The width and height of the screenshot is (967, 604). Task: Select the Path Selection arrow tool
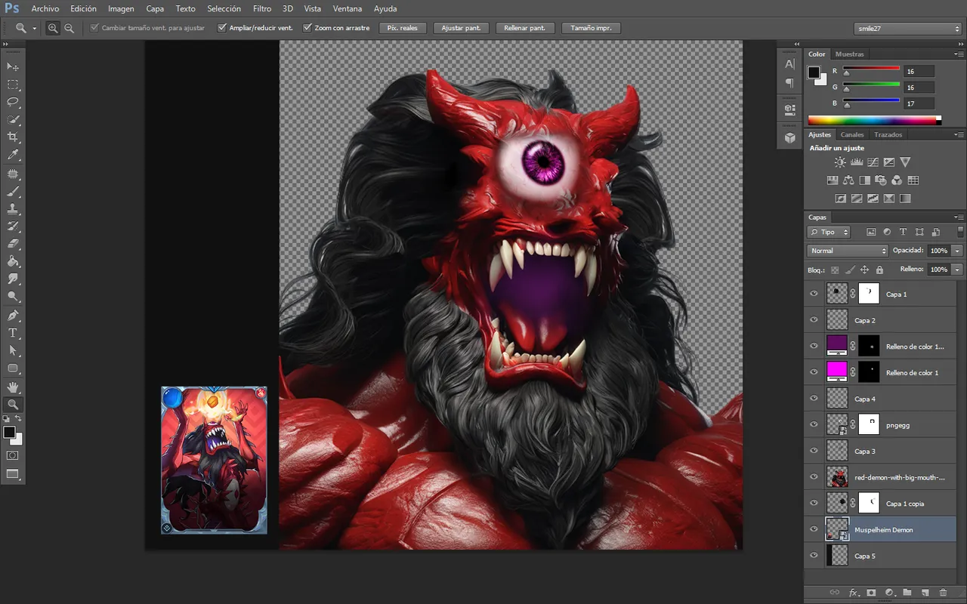(13, 350)
